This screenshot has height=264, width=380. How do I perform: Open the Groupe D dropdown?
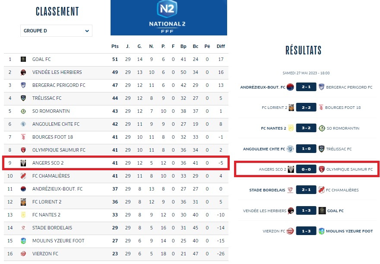[56, 31]
